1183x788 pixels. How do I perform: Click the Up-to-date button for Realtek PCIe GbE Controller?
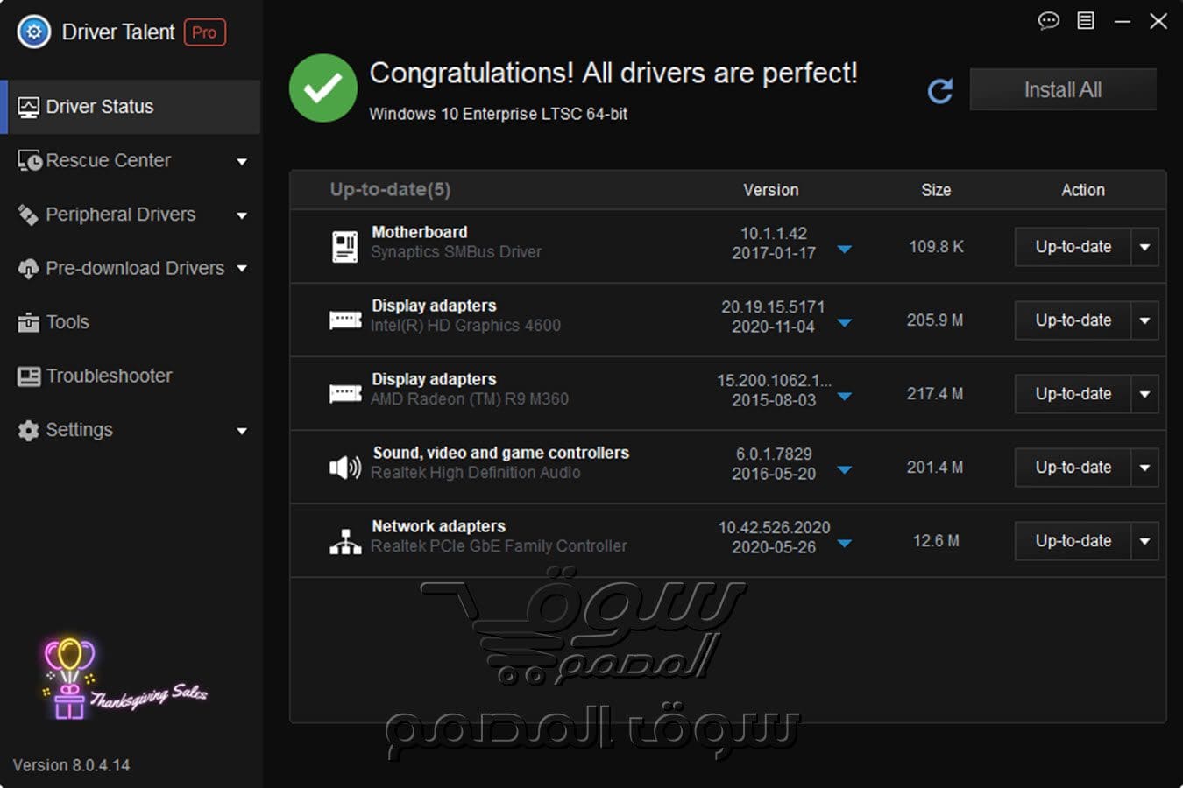1073,541
